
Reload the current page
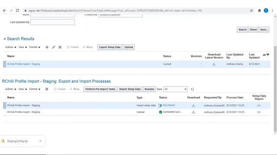click(17, 10)
